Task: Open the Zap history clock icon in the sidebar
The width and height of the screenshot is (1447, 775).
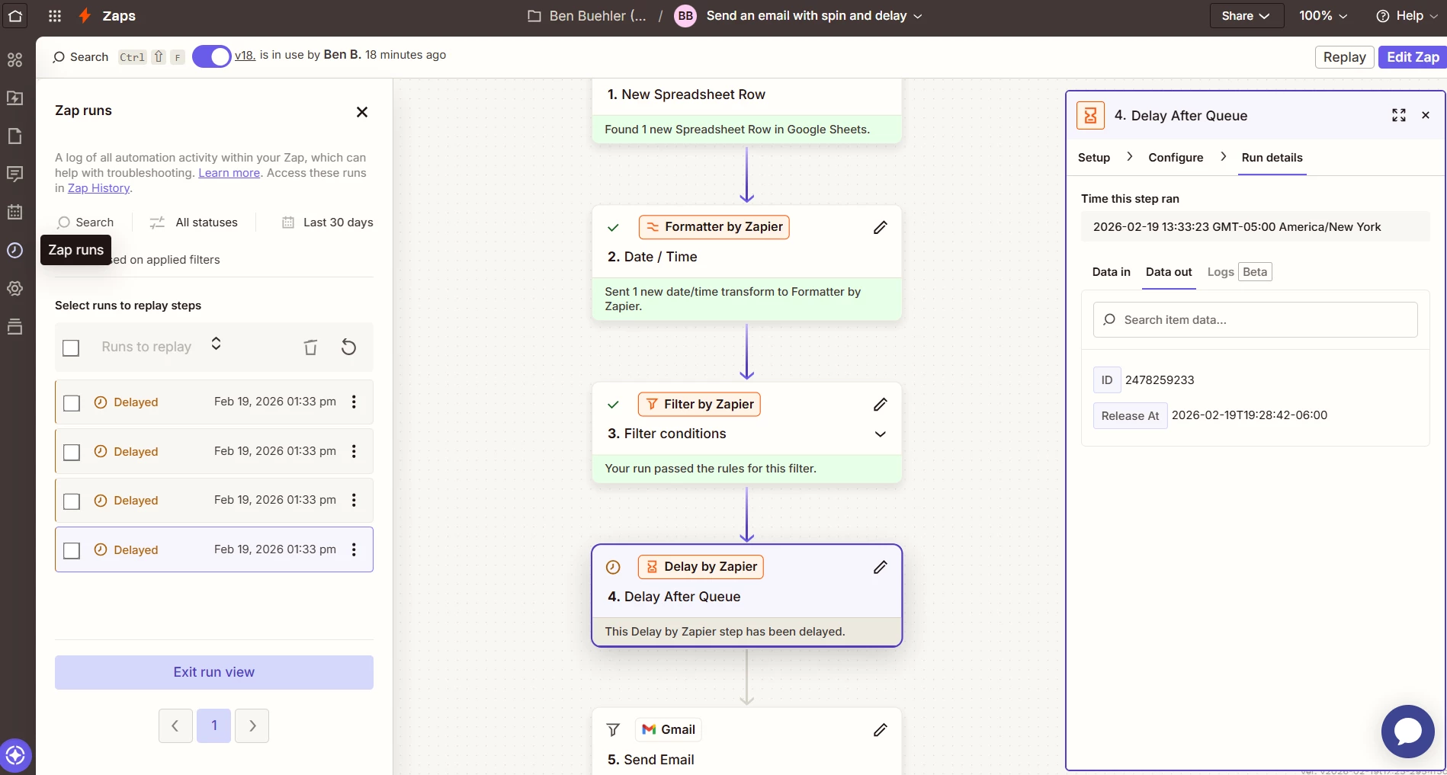Action: point(15,250)
